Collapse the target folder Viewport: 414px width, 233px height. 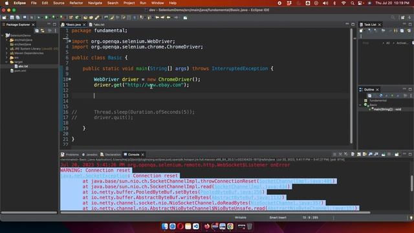point(7,62)
